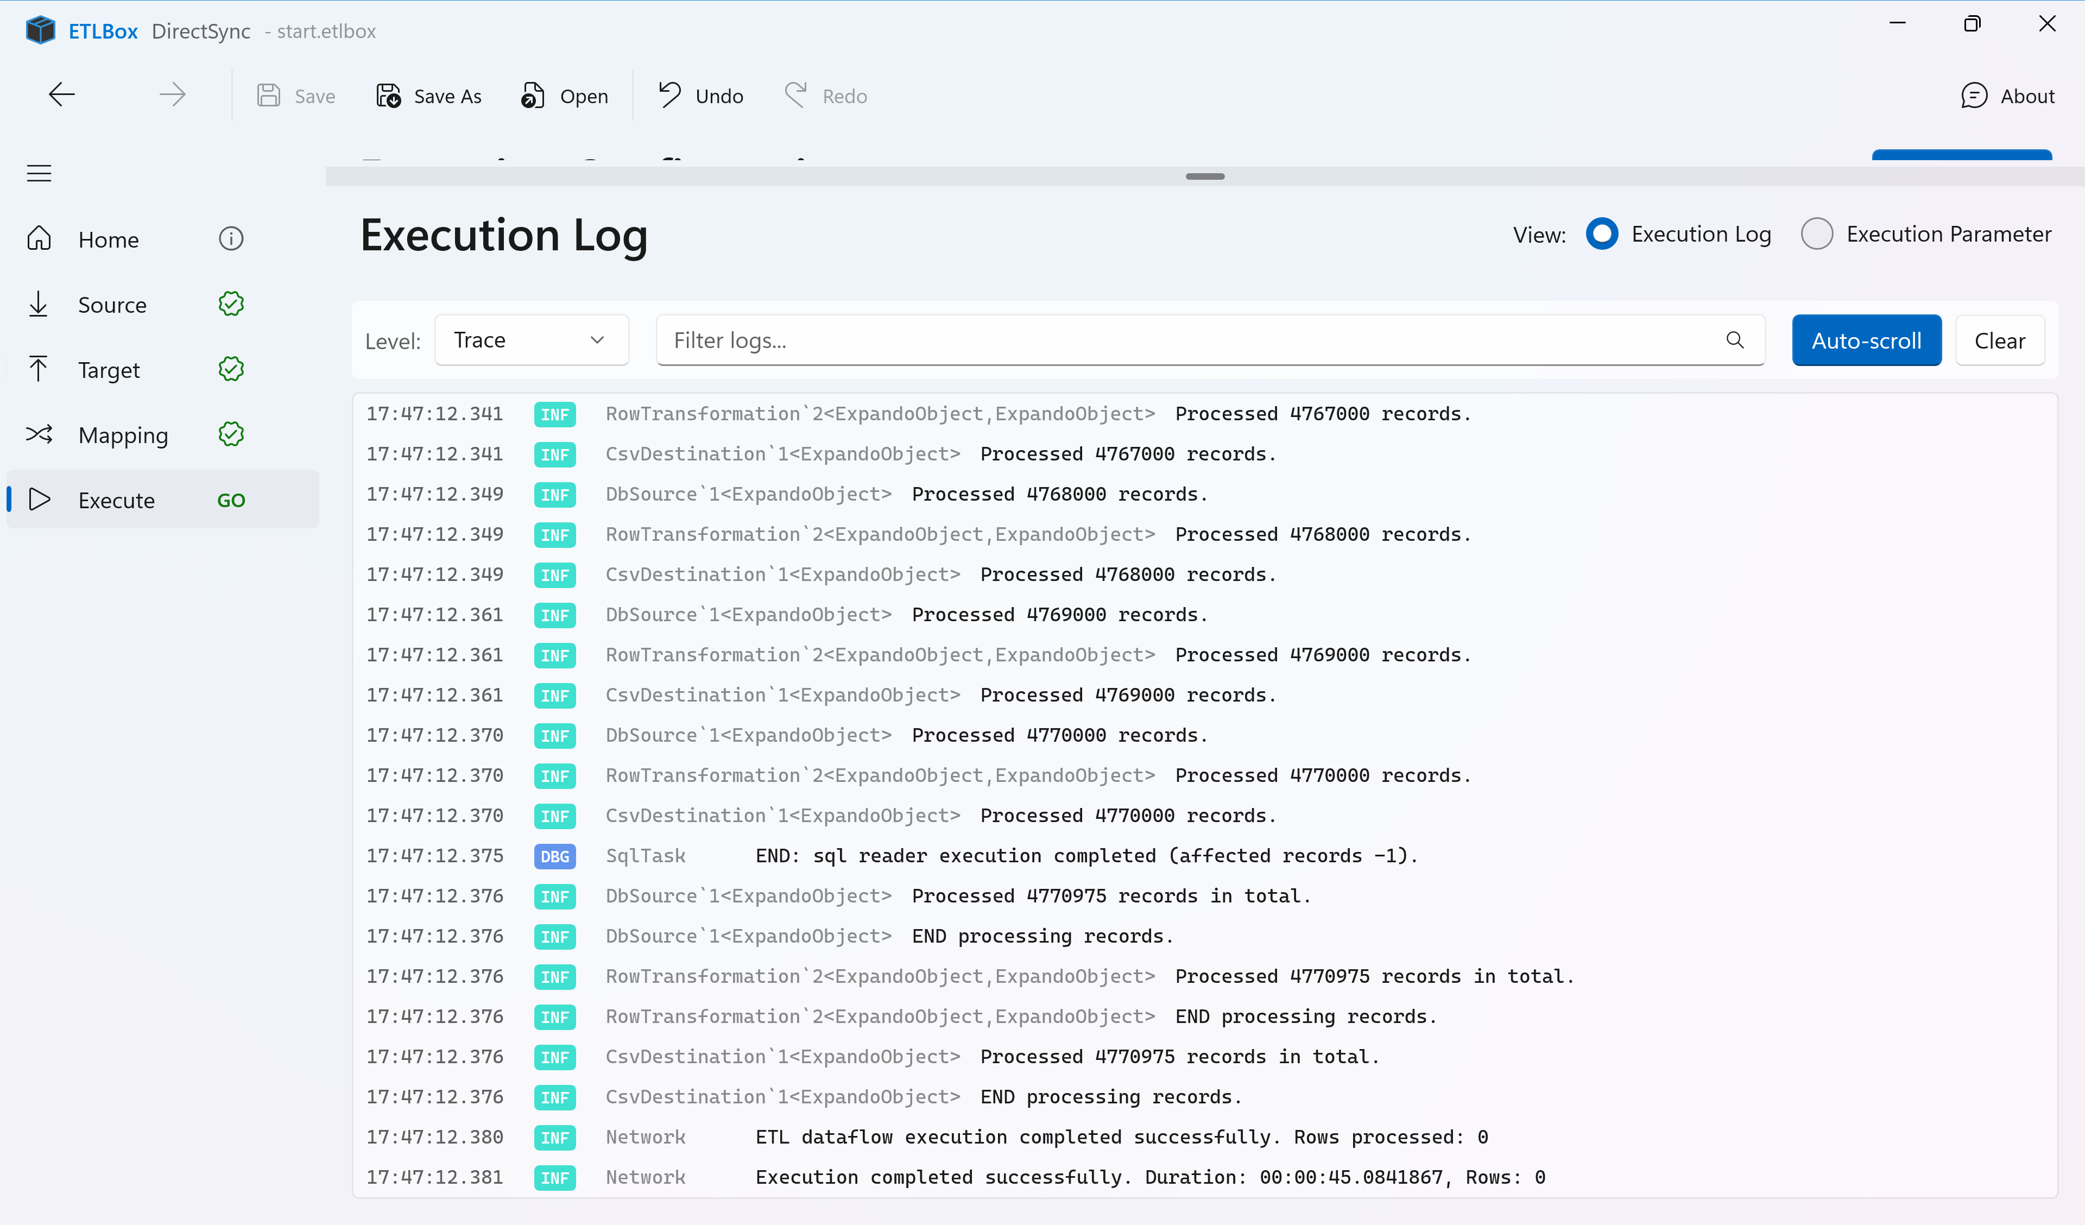Image resolution: width=2085 pixels, height=1225 pixels.
Task: Clear the execution log
Action: 2000,339
